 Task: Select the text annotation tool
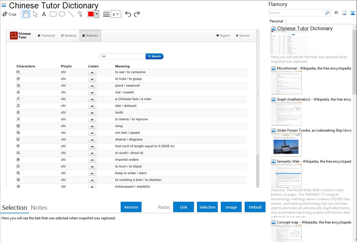(x=44, y=14)
